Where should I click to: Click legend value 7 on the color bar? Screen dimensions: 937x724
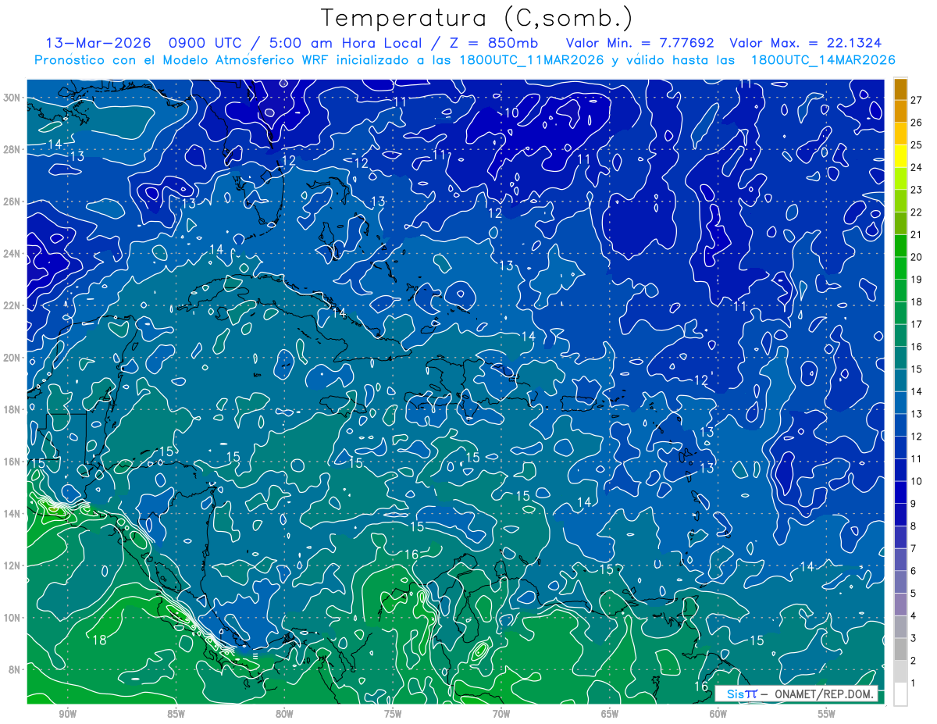pyautogui.click(x=914, y=548)
